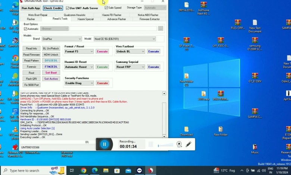Click the DFU2EDL button
The width and height of the screenshot is (291, 175).
click(51, 61)
